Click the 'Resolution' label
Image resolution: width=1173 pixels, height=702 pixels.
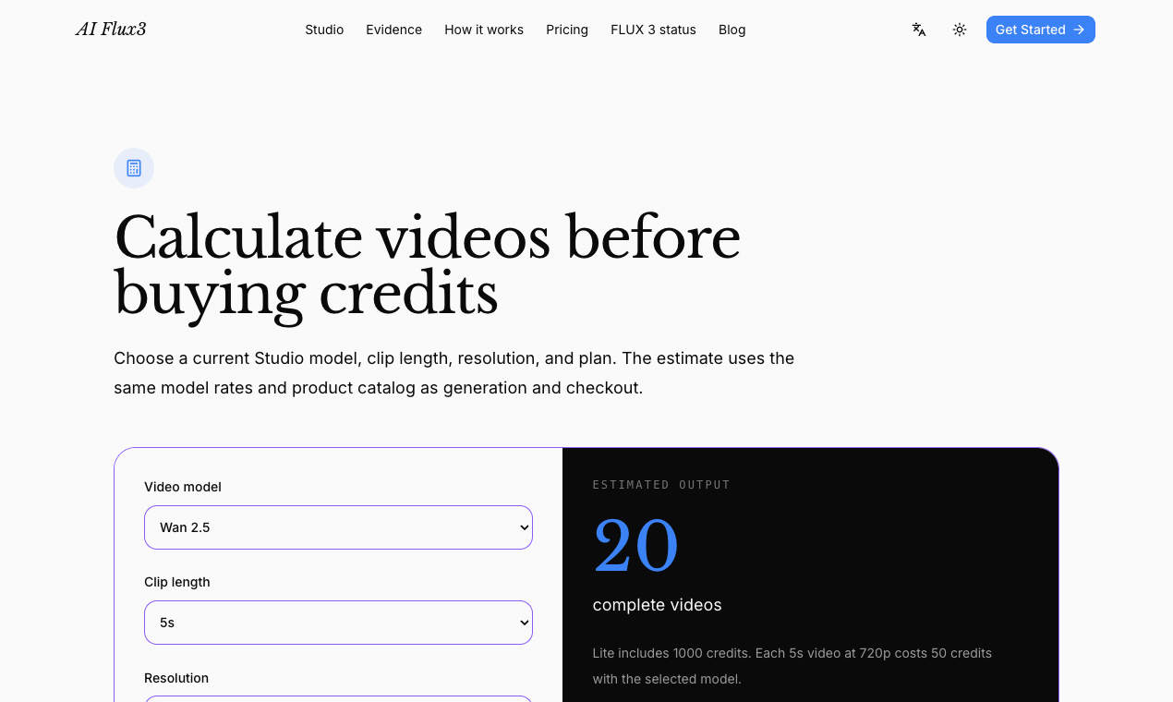coord(176,678)
